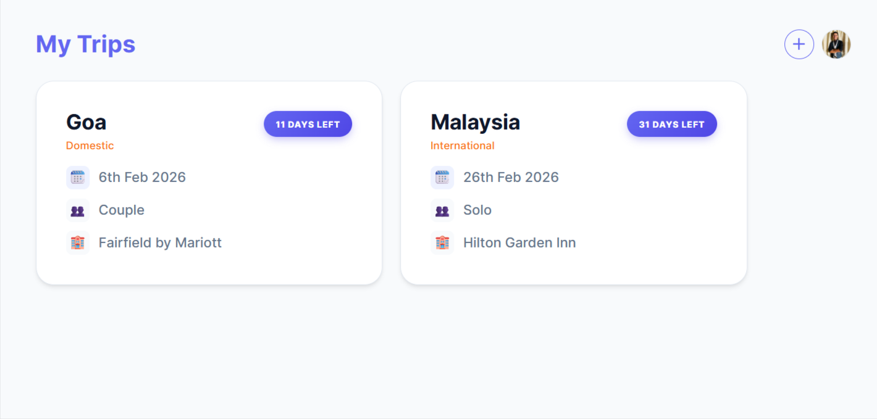Click the hotel icon beside Hilton Garden Inn
Image resolution: width=877 pixels, height=419 pixels.
click(x=443, y=243)
